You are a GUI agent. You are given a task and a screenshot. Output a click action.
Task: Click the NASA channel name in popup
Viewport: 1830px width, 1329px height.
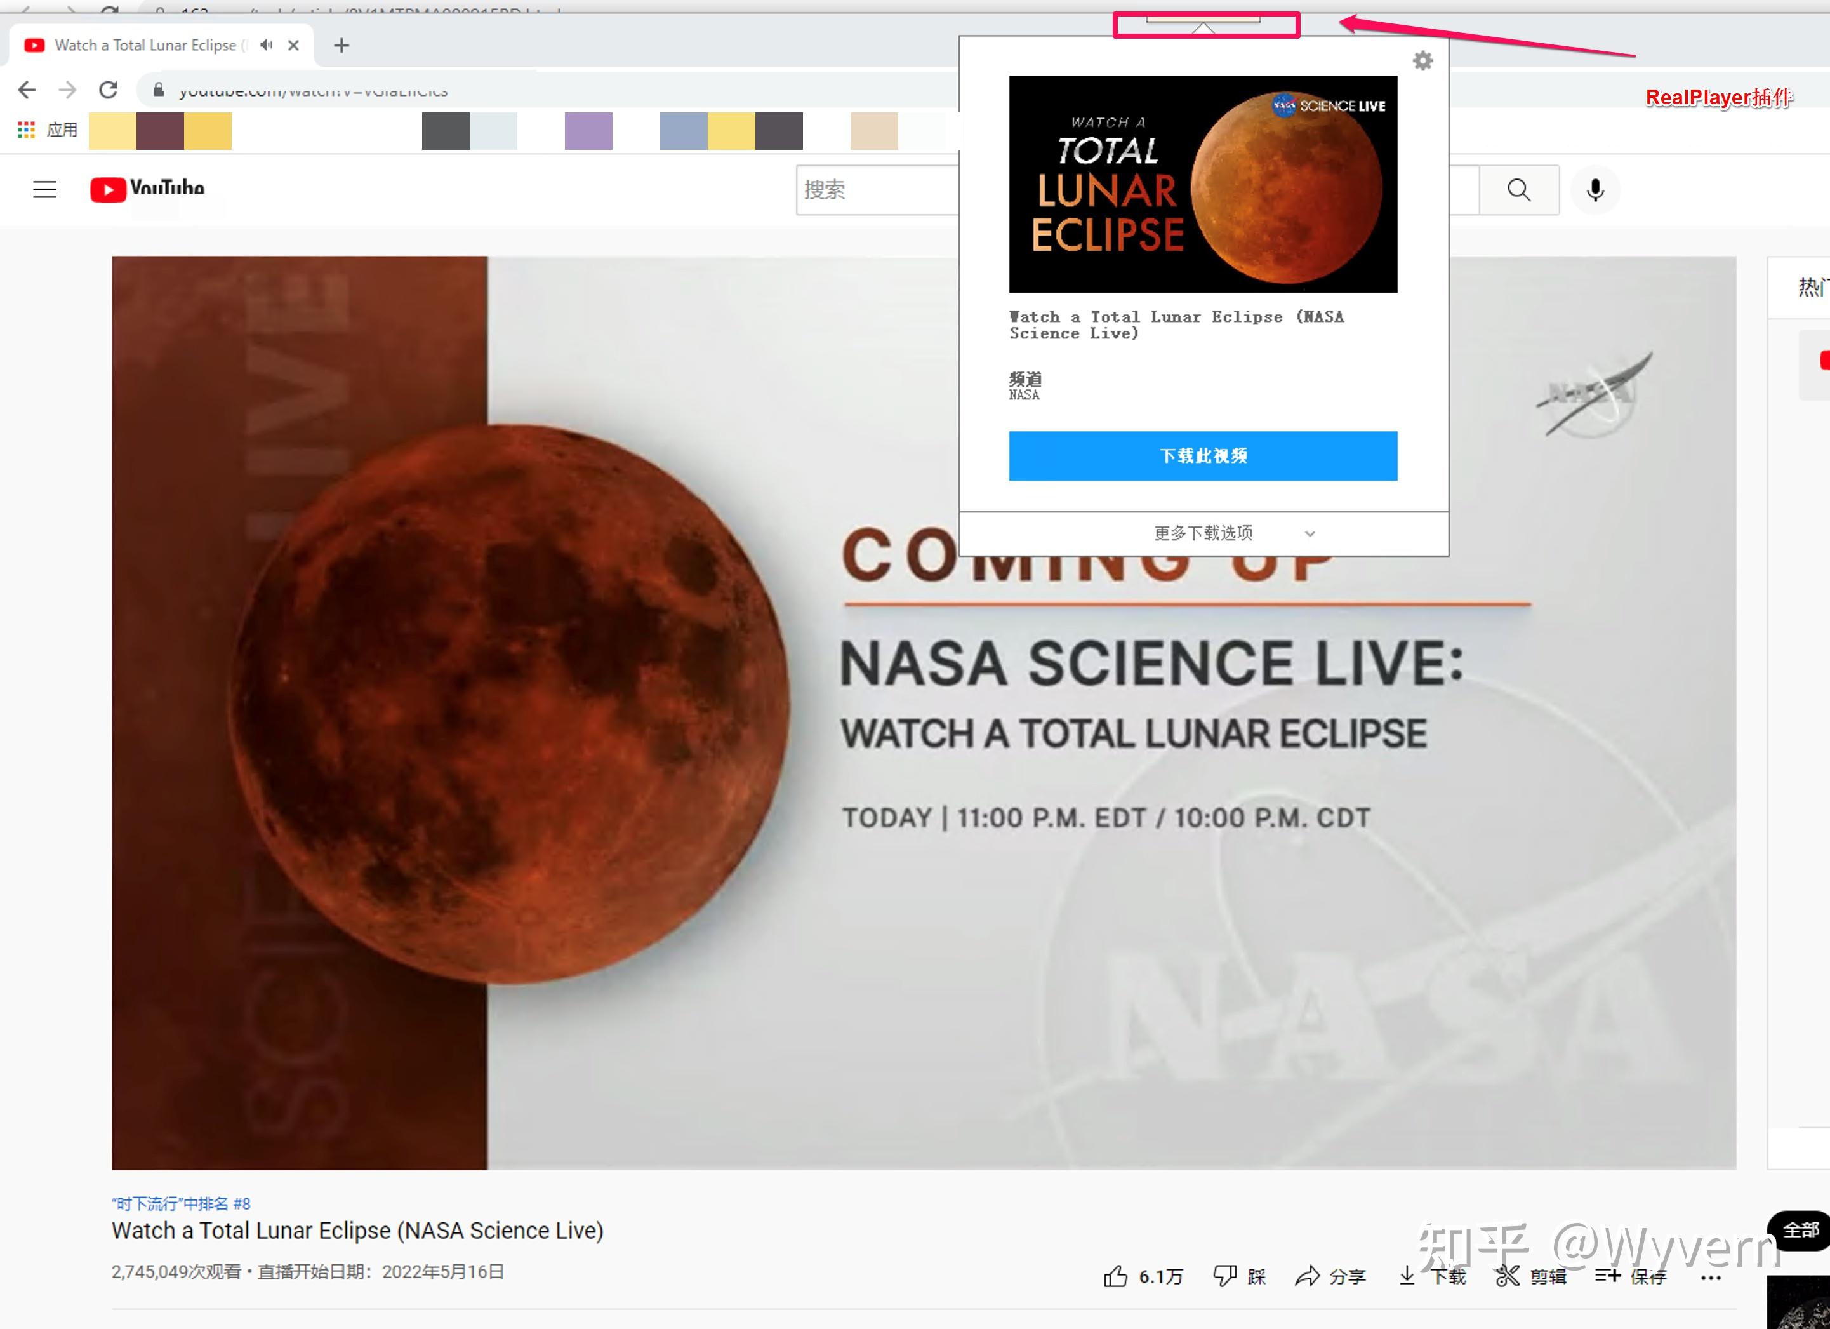click(1024, 396)
